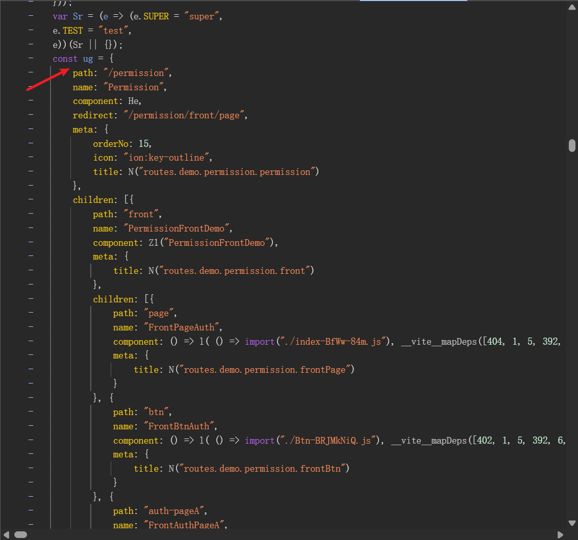Image resolution: width=578 pixels, height=540 pixels.
Task: Click gutter dash beside "const ug = {" line
Action: (31, 59)
